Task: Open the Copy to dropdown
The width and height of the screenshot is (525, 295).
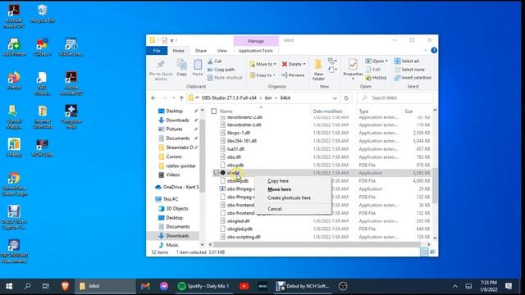Action: pos(262,75)
